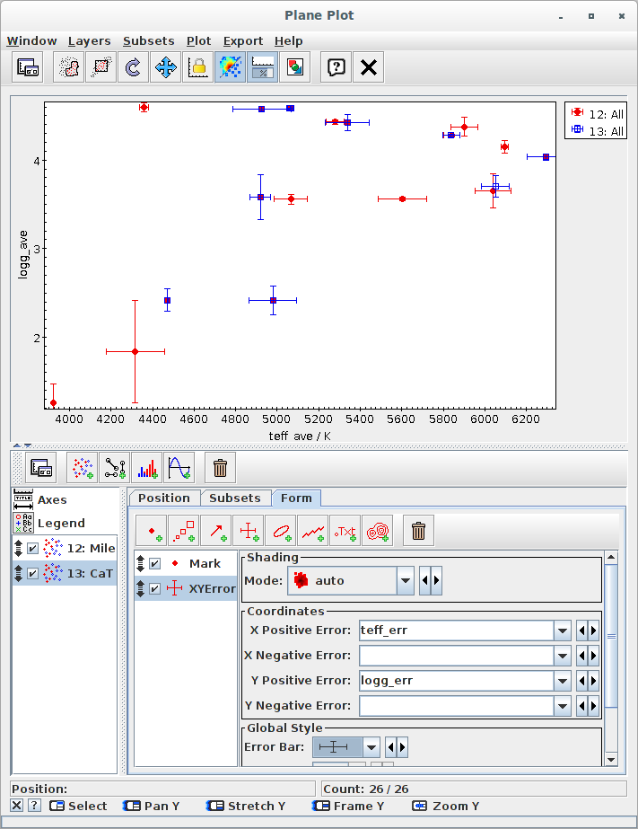Switch to the Position tab
Viewport: 638px width, 829px height.
click(164, 498)
